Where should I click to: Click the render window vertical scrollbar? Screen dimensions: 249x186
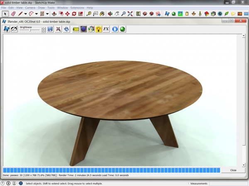pyautogui.click(x=244, y=99)
